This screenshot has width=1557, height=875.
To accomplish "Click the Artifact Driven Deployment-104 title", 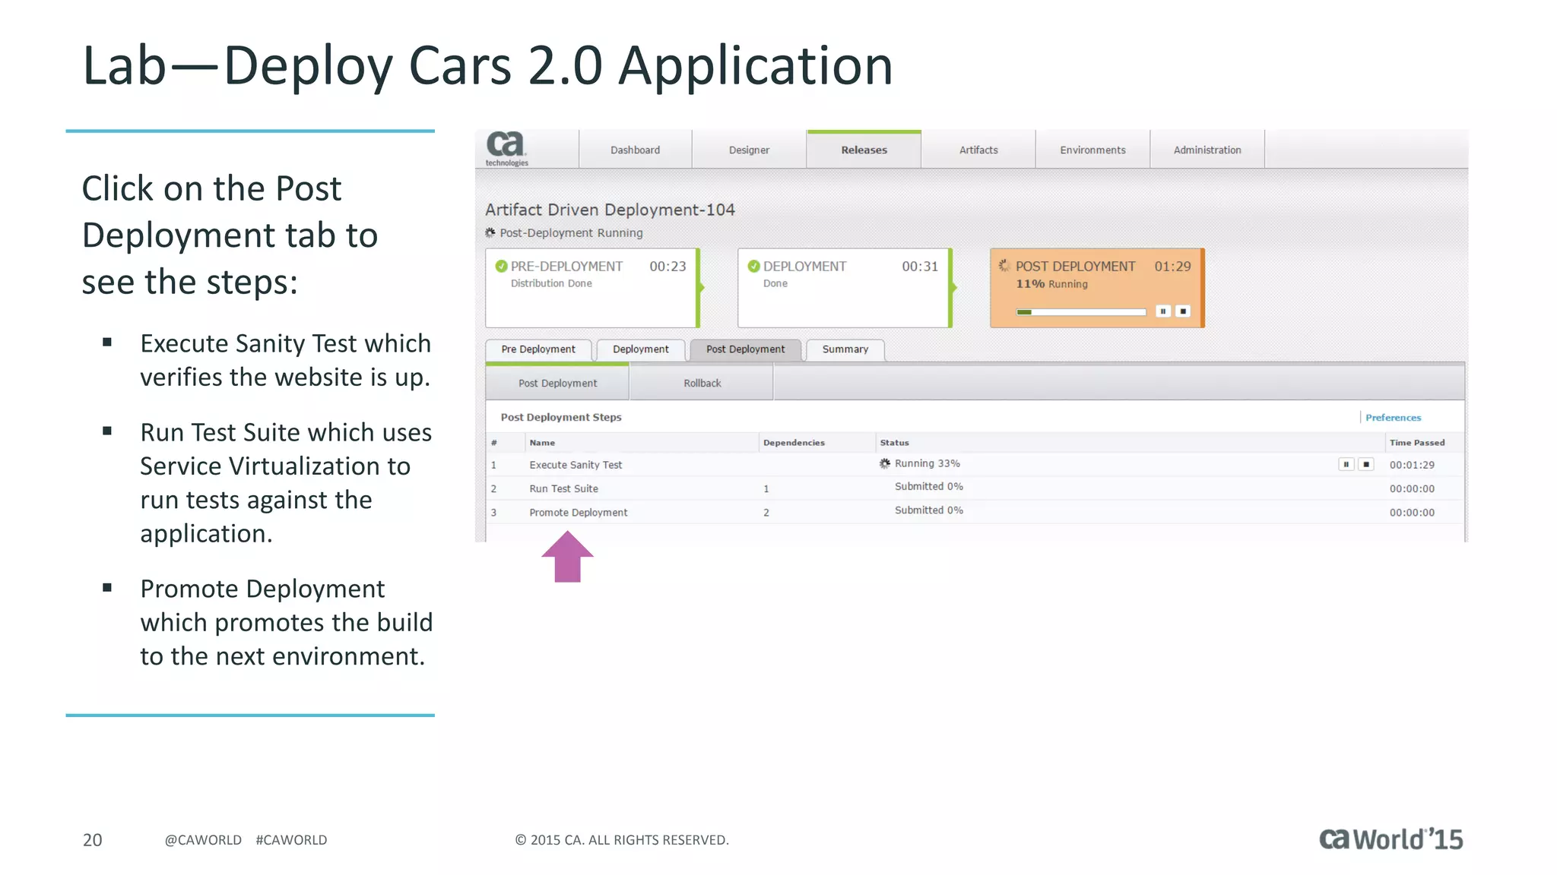I will 610,210.
